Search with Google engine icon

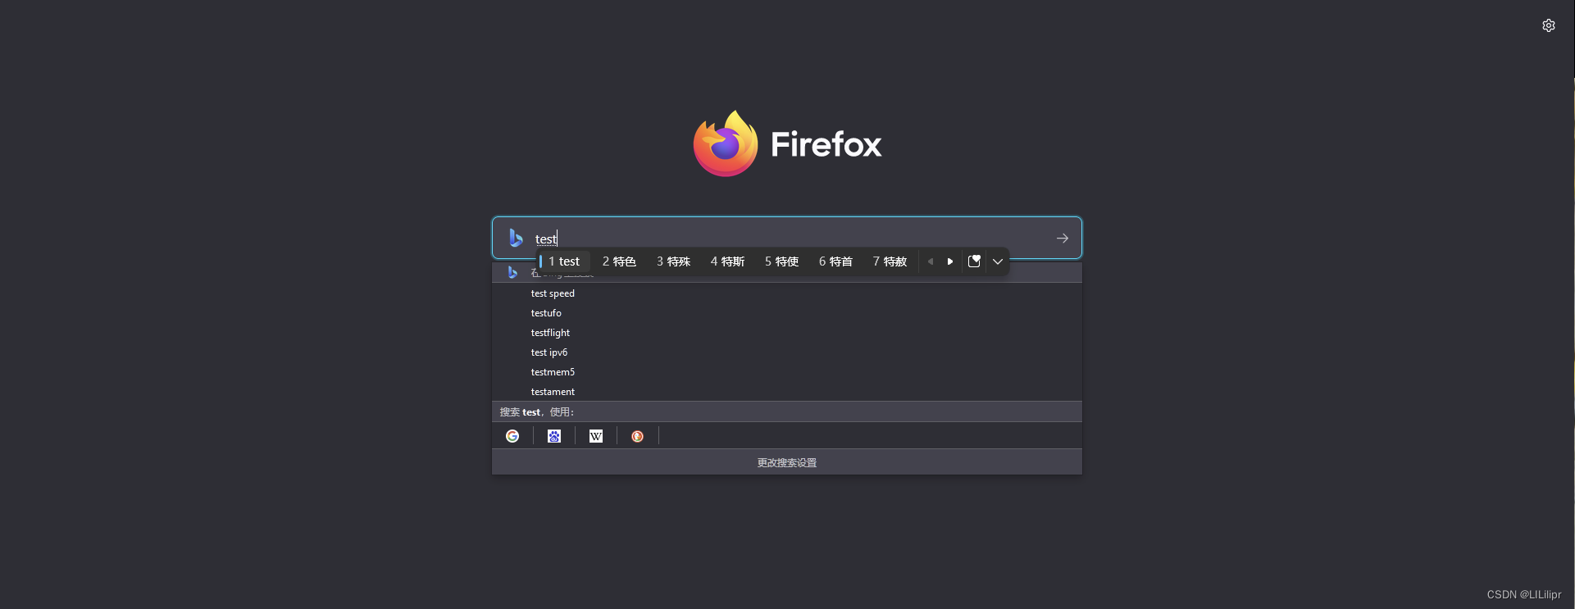[x=512, y=436]
